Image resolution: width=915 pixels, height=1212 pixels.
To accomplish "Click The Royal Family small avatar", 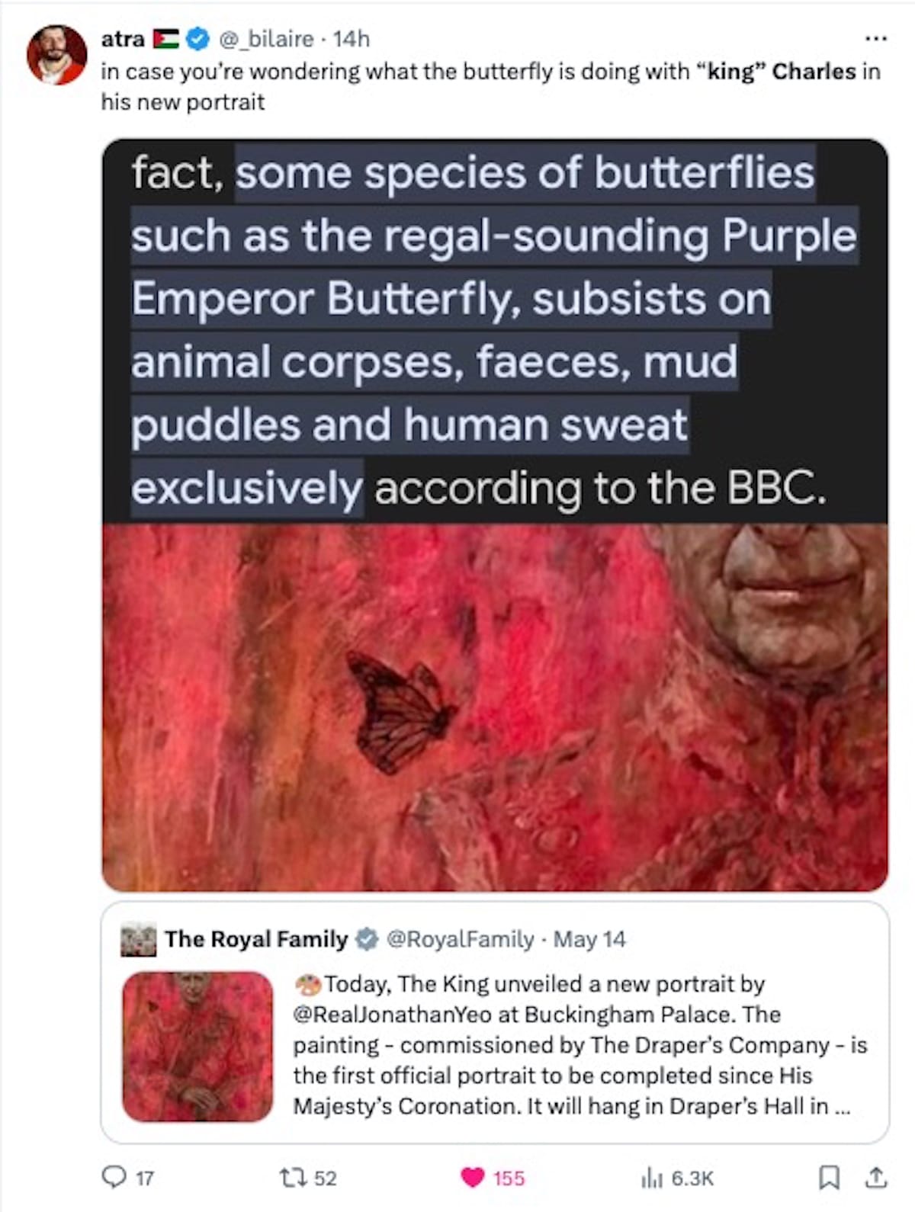I will pos(138,939).
